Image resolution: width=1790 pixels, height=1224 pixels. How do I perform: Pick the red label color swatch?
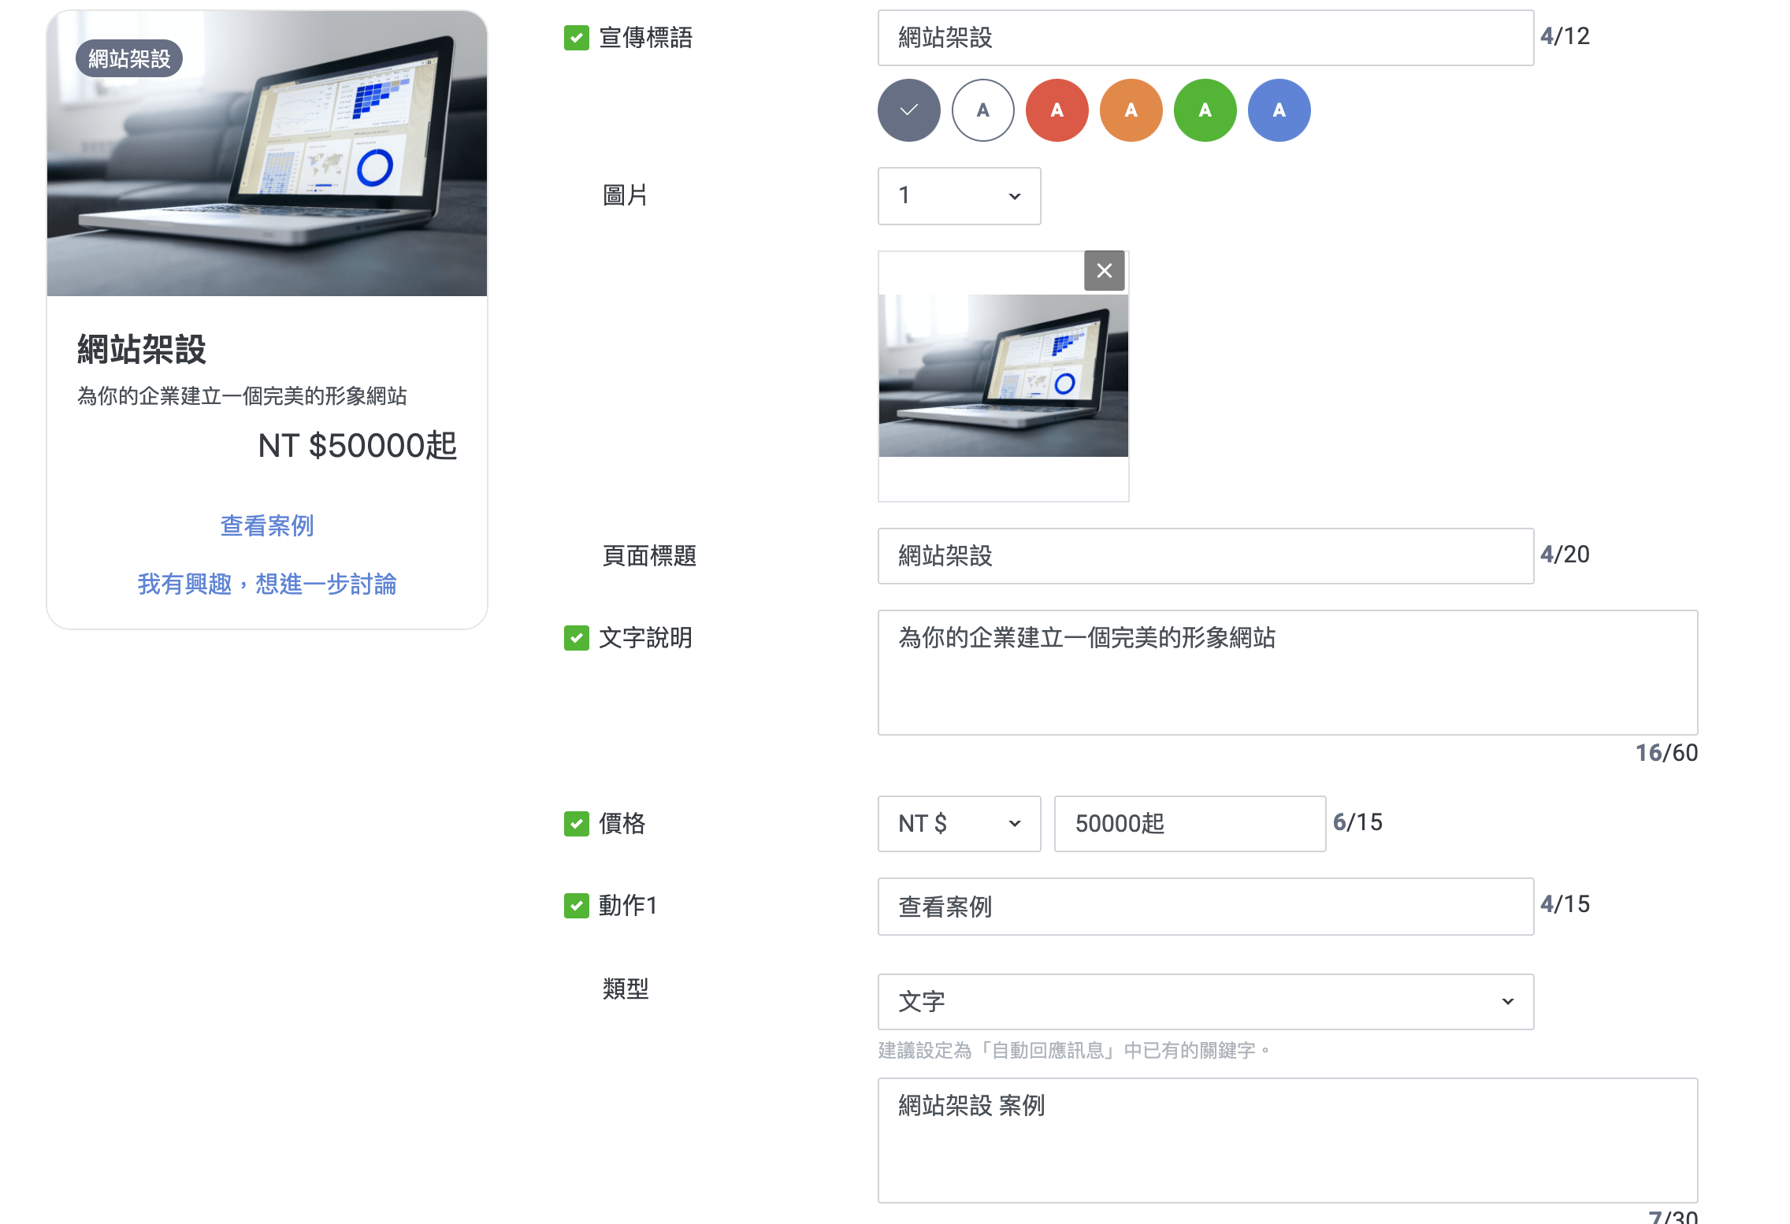pos(1057,110)
